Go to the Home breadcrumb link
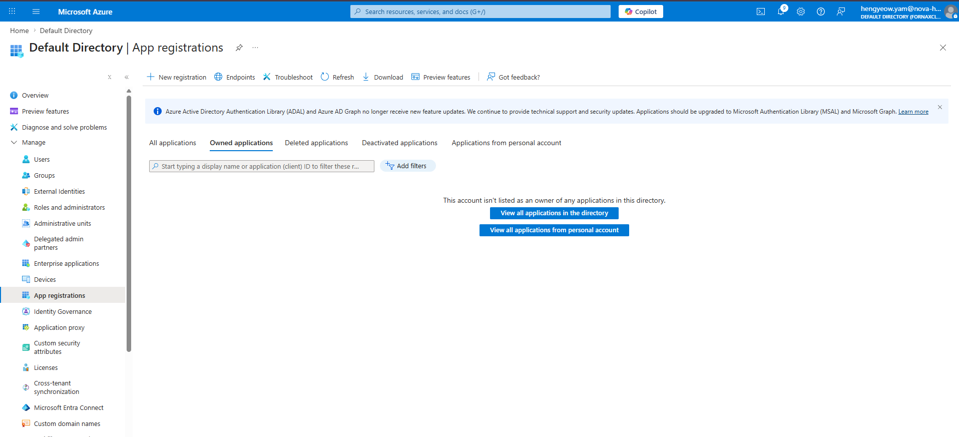The width and height of the screenshot is (959, 437). tap(20, 31)
